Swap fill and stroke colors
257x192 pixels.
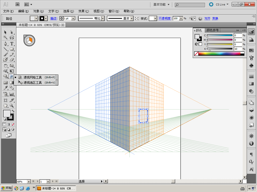pyautogui.click(x=13, y=111)
